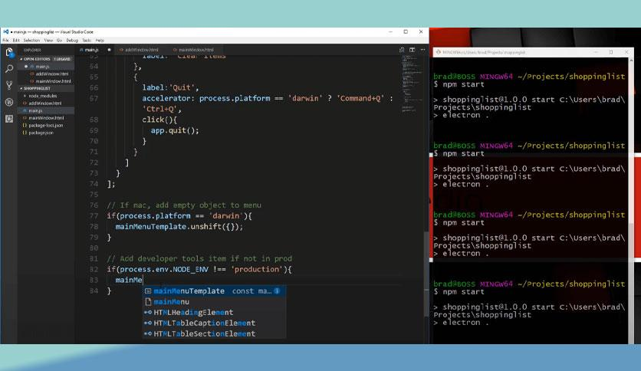
Task: Open the Source Control view
Action: click(x=9, y=85)
